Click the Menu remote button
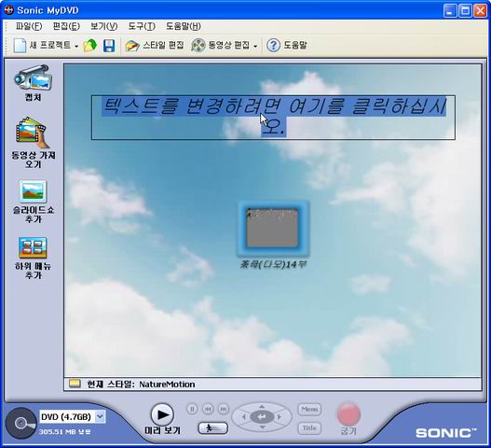The image size is (491, 448). [x=309, y=409]
